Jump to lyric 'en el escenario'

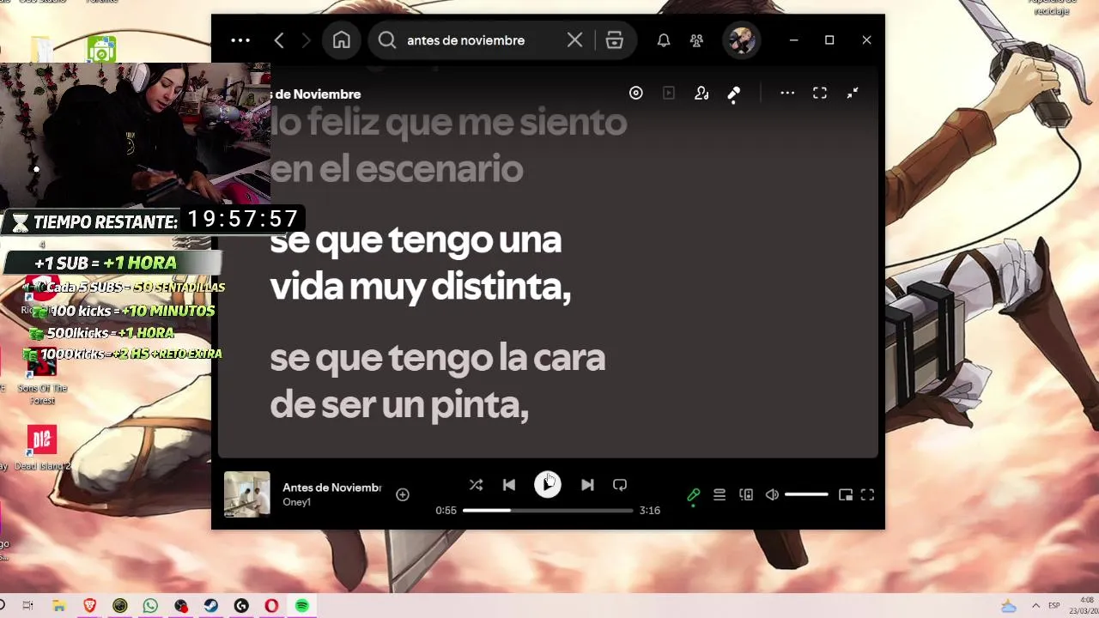(397, 169)
